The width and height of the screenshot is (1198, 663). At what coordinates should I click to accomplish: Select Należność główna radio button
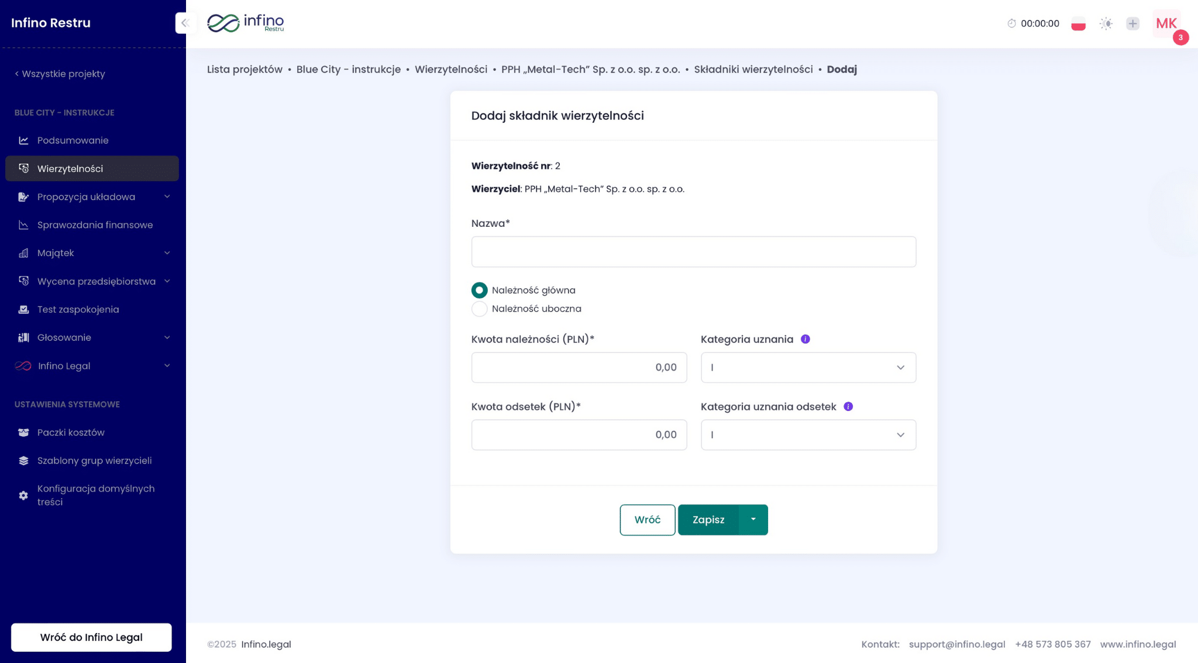(x=479, y=291)
